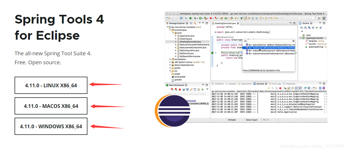Click the Open Perspective icon beside Quick Access
Screen dimensions: 347x151
(x=319, y=18)
